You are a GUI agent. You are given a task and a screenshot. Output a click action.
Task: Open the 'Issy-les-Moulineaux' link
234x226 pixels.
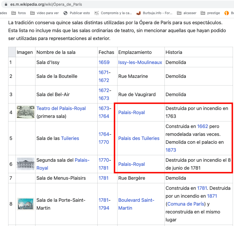[x=140, y=62]
